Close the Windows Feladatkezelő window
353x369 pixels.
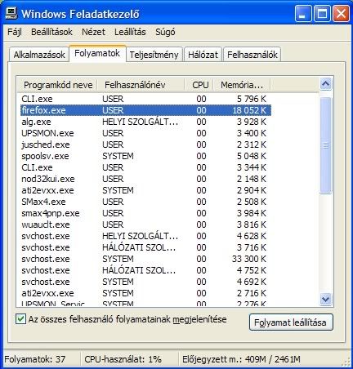tap(341, 14)
